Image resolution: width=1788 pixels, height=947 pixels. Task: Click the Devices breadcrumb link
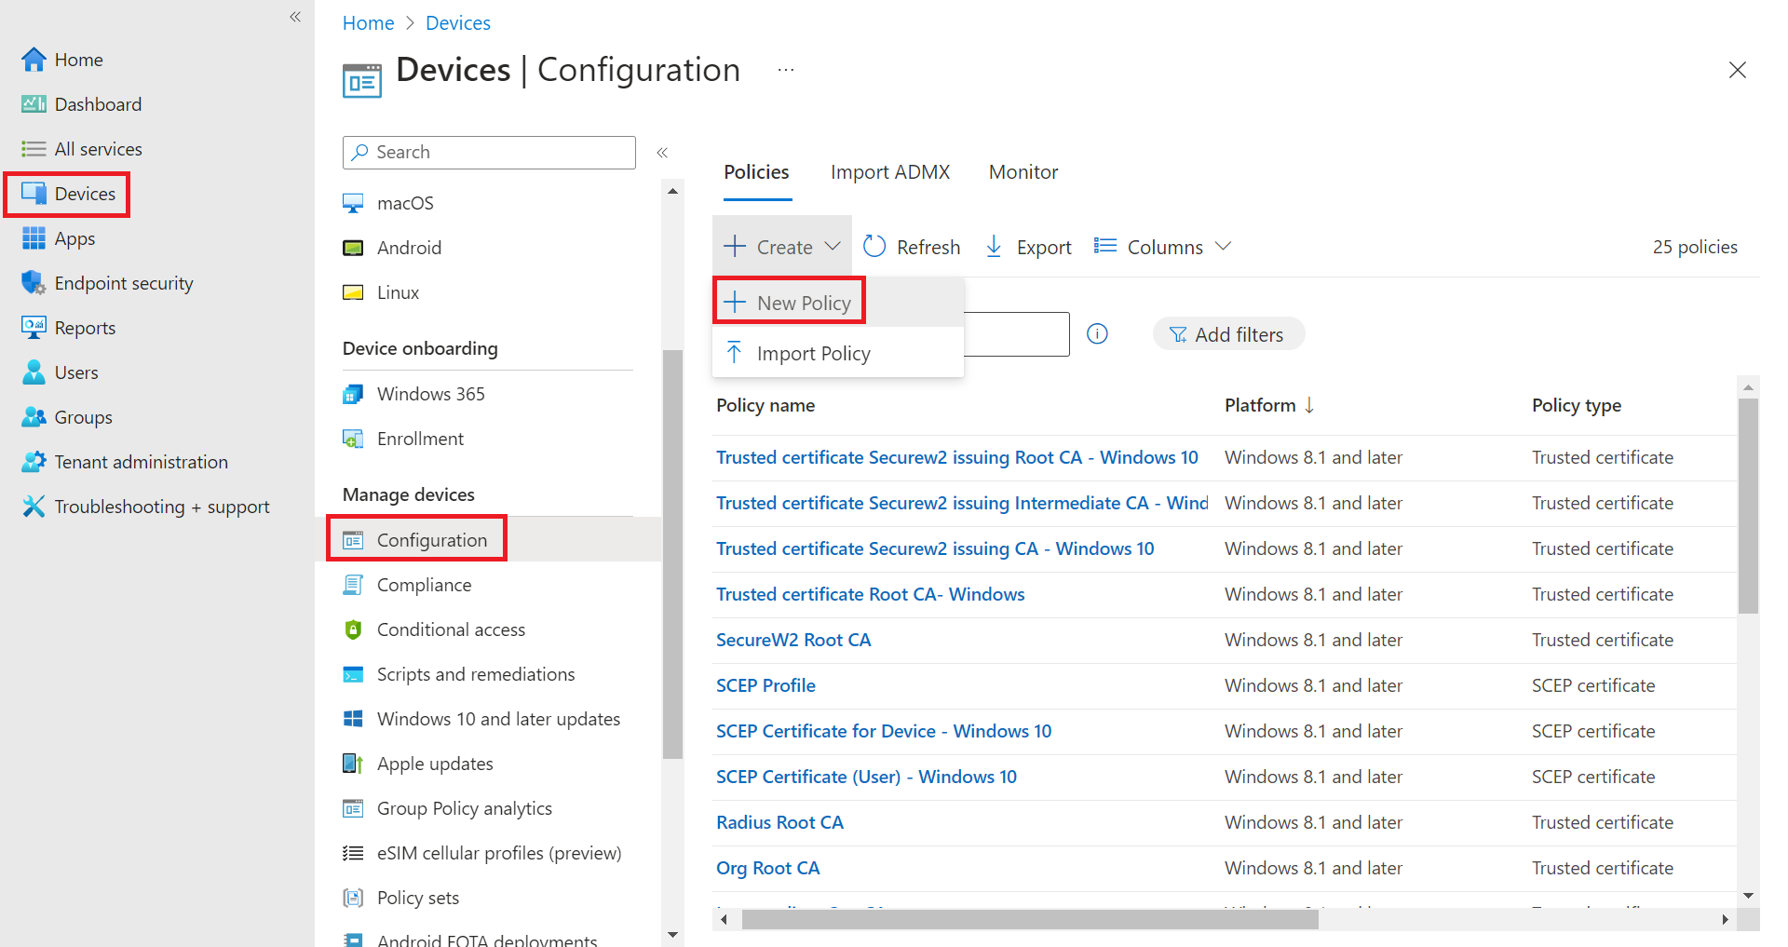(x=458, y=23)
